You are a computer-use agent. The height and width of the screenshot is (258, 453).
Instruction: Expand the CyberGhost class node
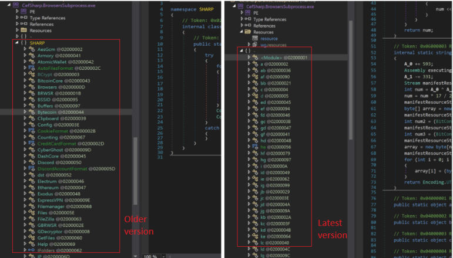pos(25,150)
